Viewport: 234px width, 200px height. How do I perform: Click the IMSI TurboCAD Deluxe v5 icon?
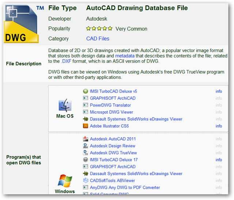tap(86, 91)
